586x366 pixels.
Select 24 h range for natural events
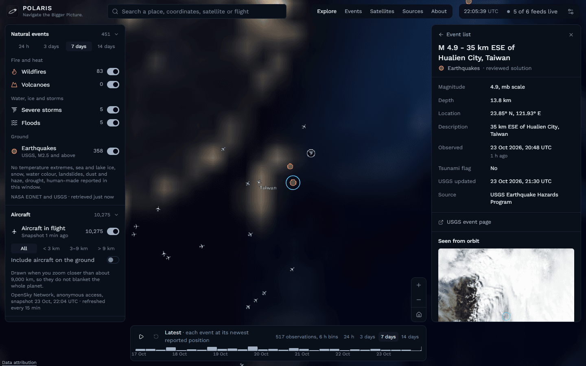pos(24,46)
